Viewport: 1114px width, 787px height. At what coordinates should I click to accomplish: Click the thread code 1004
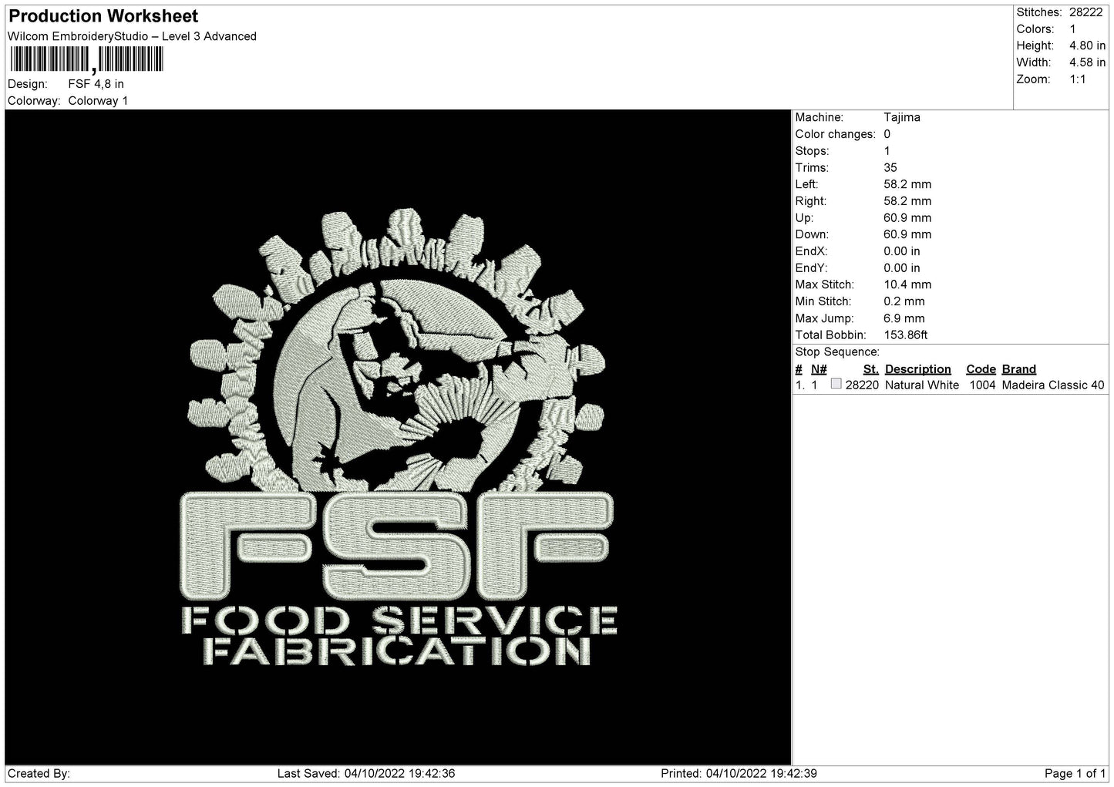(x=982, y=385)
